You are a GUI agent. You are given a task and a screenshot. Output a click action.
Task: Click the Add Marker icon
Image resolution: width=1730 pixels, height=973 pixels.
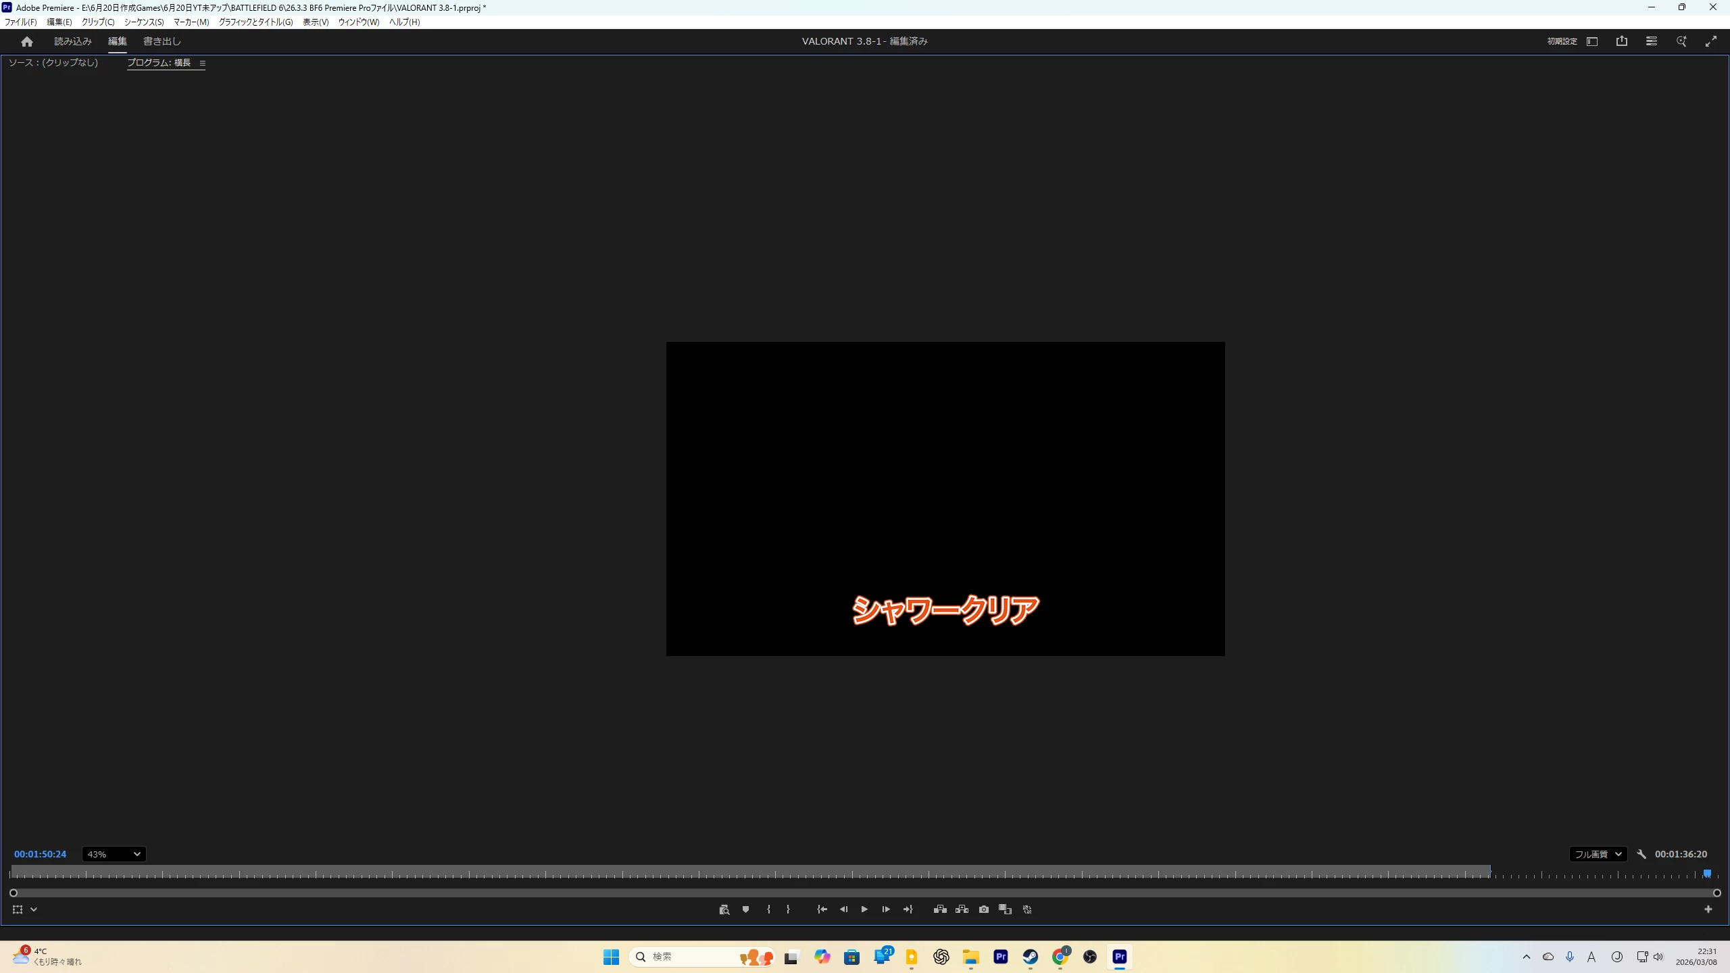(745, 909)
